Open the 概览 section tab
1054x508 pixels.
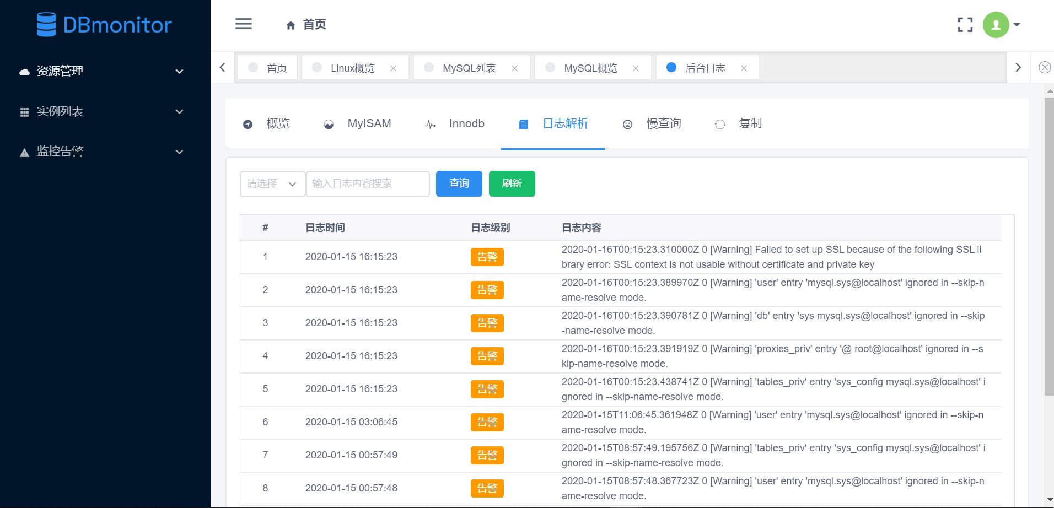click(x=267, y=124)
